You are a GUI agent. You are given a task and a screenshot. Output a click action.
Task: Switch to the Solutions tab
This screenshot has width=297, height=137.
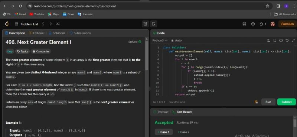click(57, 33)
